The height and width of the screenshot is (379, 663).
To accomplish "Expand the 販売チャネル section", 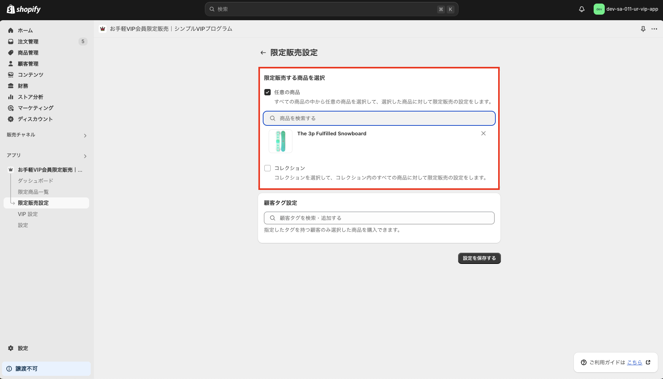I will point(85,135).
